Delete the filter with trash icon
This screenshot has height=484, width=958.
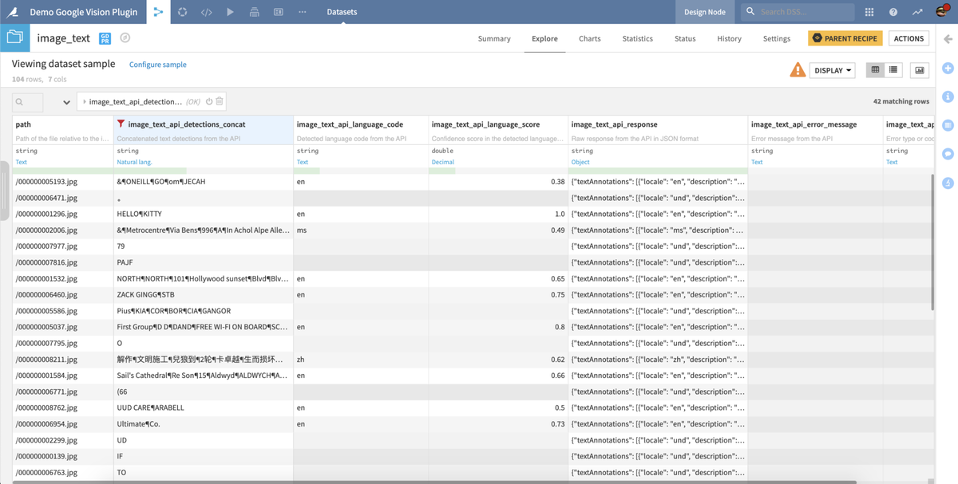pos(220,101)
